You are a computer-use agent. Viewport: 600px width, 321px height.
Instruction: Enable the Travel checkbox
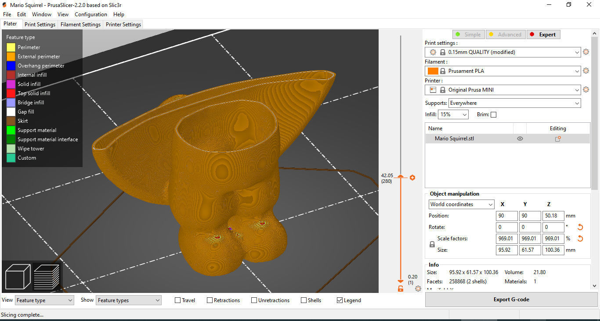click(178, 300)
